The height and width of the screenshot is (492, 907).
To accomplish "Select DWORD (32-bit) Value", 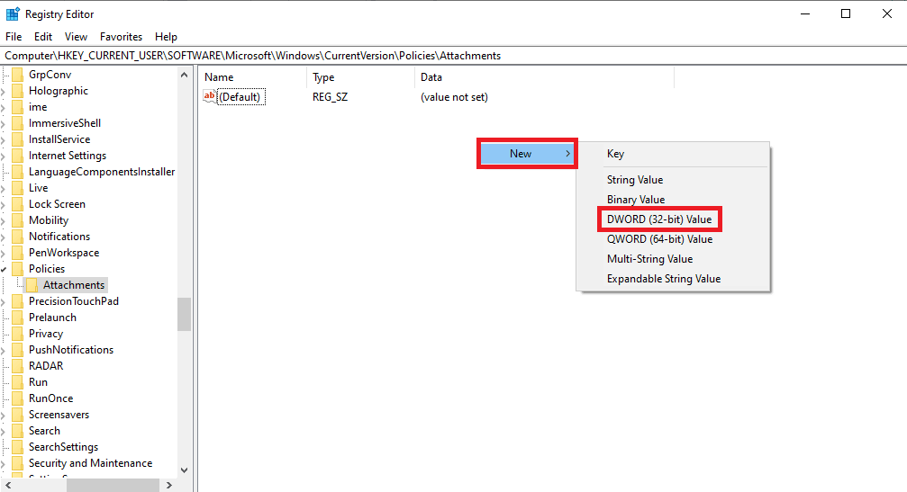I will point(659,219).
